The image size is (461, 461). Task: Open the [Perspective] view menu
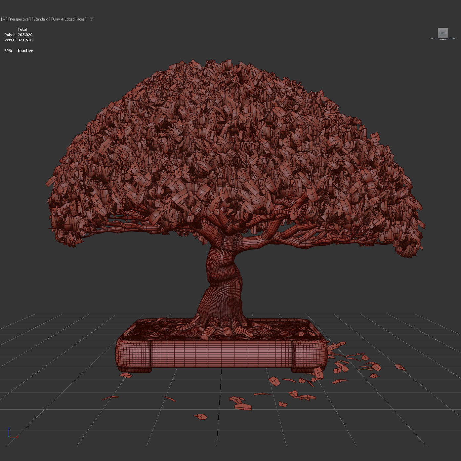tap(20, 19)
